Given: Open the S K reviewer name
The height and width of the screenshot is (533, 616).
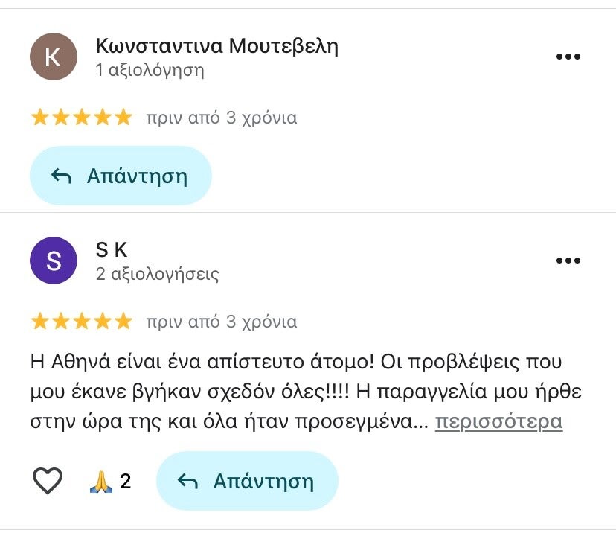Looking at the screenshot, I should 112,250.
